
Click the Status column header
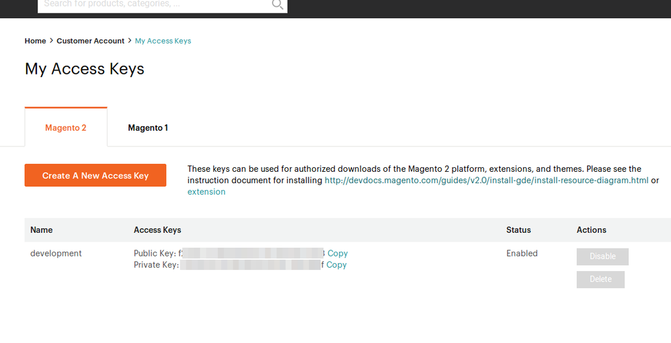click(x=518, y=230)
